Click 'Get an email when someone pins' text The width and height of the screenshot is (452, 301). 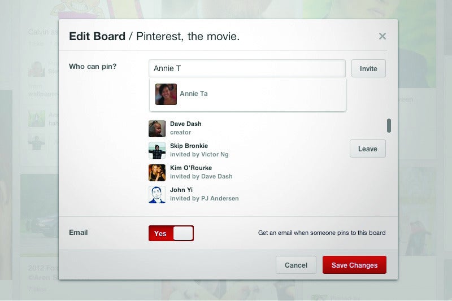[x=321, y=233]
